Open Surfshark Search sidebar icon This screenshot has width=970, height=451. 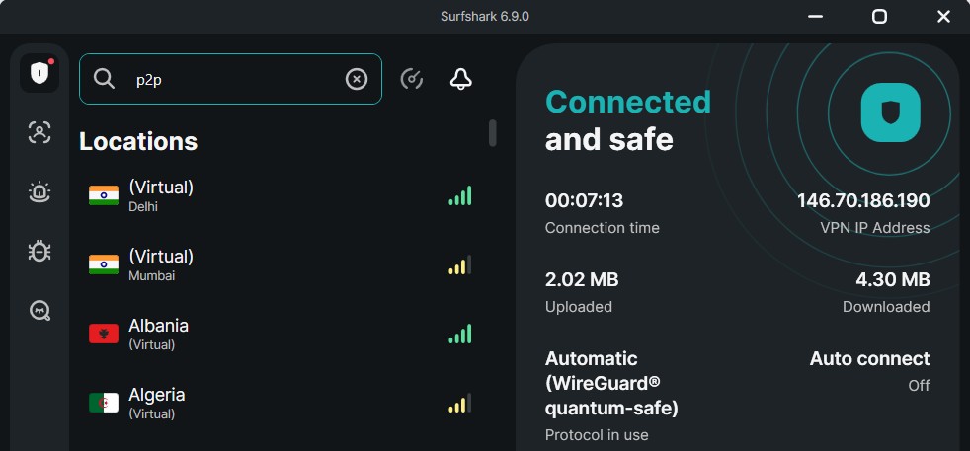40,311
